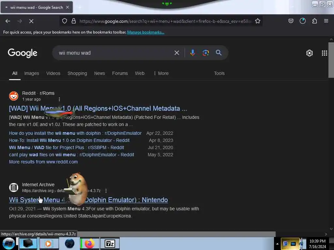Switch to the Images tab

click(x=32, y=73)
